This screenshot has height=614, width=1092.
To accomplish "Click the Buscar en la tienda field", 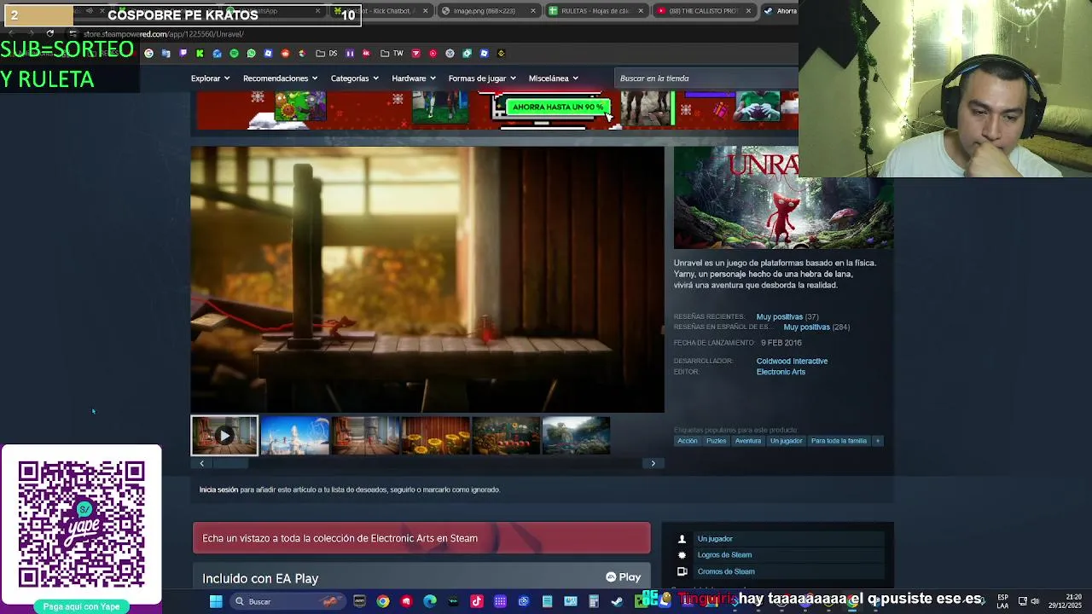I will coord(706,78).
